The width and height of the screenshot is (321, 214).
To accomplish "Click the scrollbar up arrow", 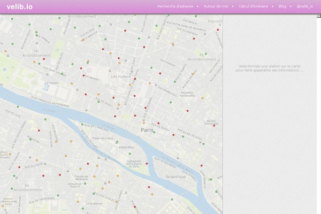I will click(319, 16).
